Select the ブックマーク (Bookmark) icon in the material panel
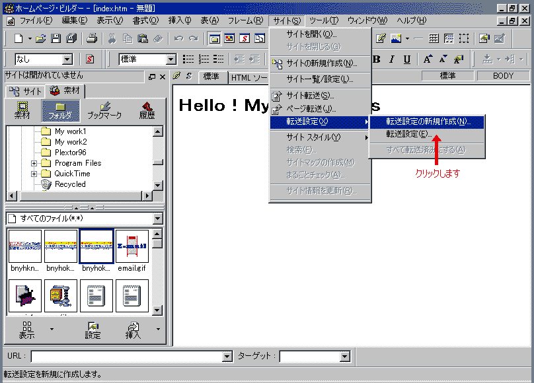 coord(104,110)
